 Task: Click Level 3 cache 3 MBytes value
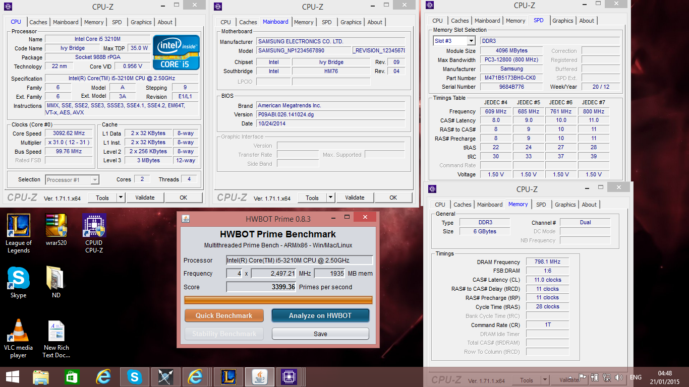pyautogui.click(x=148, y=160)
